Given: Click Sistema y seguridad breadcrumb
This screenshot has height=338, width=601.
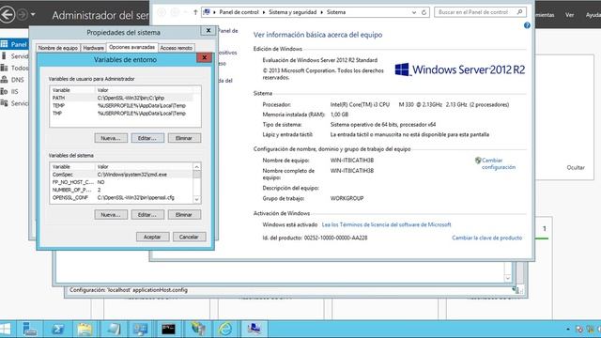Looking at the screenshot, I should 292,12.
